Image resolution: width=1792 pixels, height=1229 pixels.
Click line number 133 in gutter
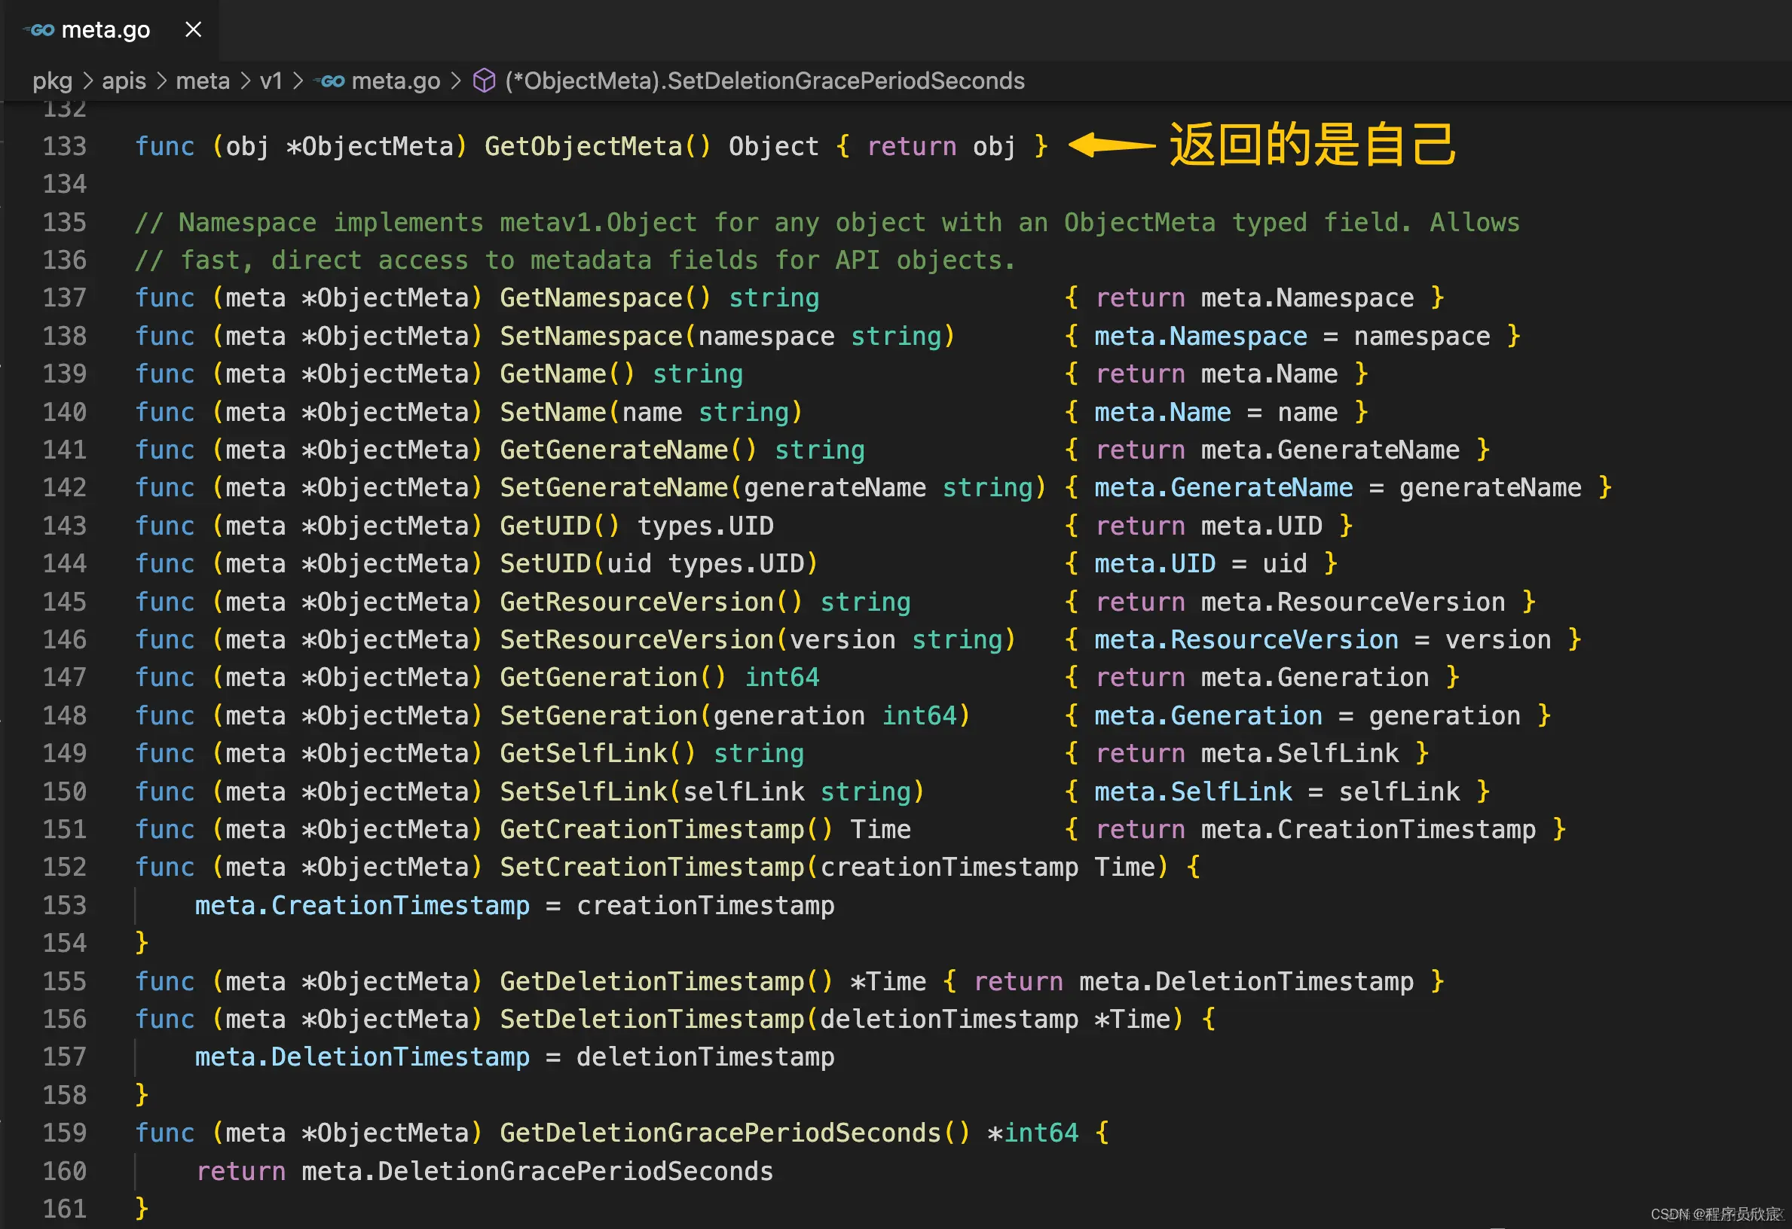(65, 146)
